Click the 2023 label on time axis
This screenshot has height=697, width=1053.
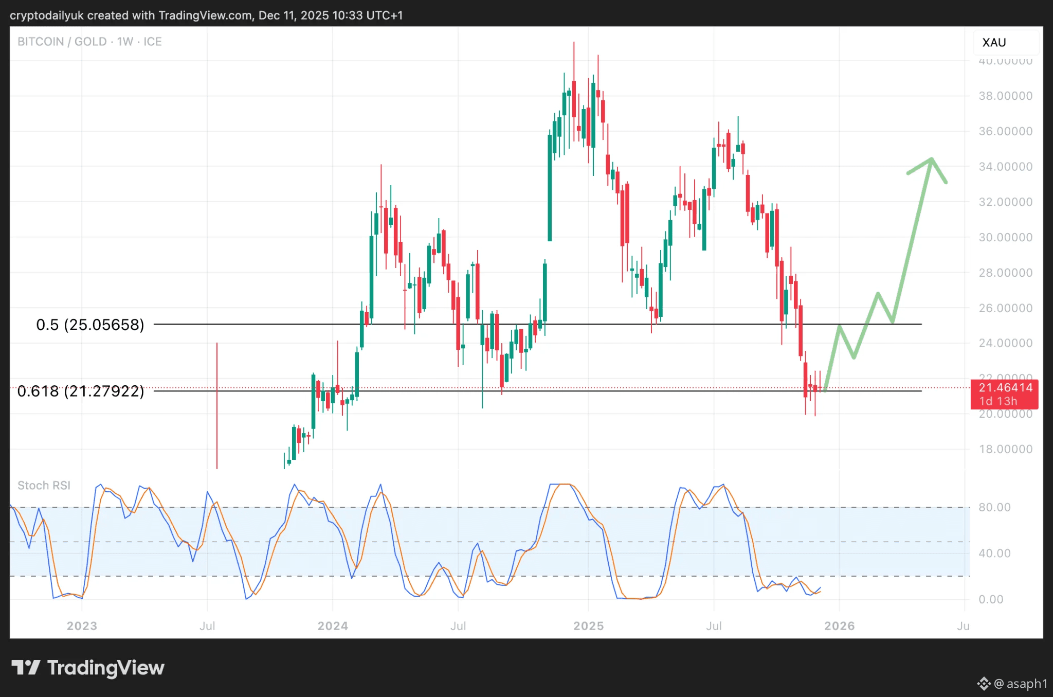(x=82, y=626)
